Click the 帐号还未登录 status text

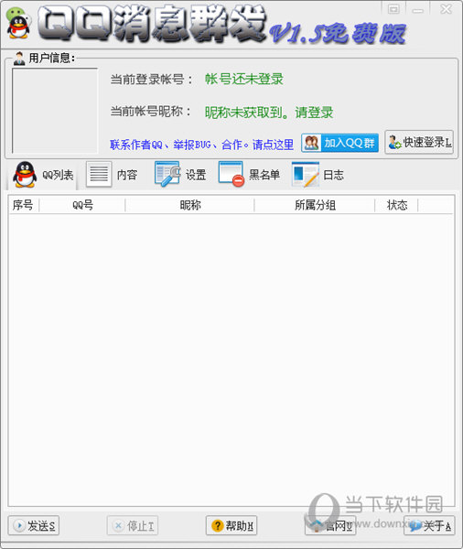244,79
